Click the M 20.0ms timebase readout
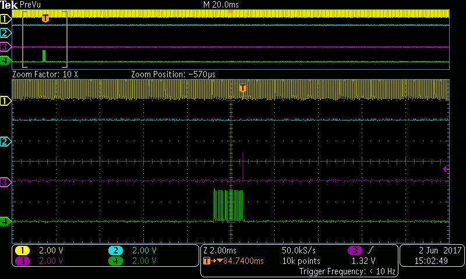This screenshot has height=279, width=466. (221, 5)
